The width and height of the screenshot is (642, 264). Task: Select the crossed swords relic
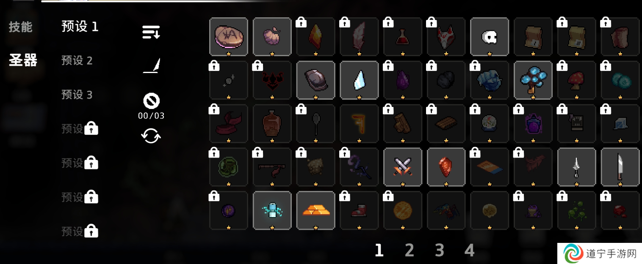pyautogui.click(x=403, y=167)
